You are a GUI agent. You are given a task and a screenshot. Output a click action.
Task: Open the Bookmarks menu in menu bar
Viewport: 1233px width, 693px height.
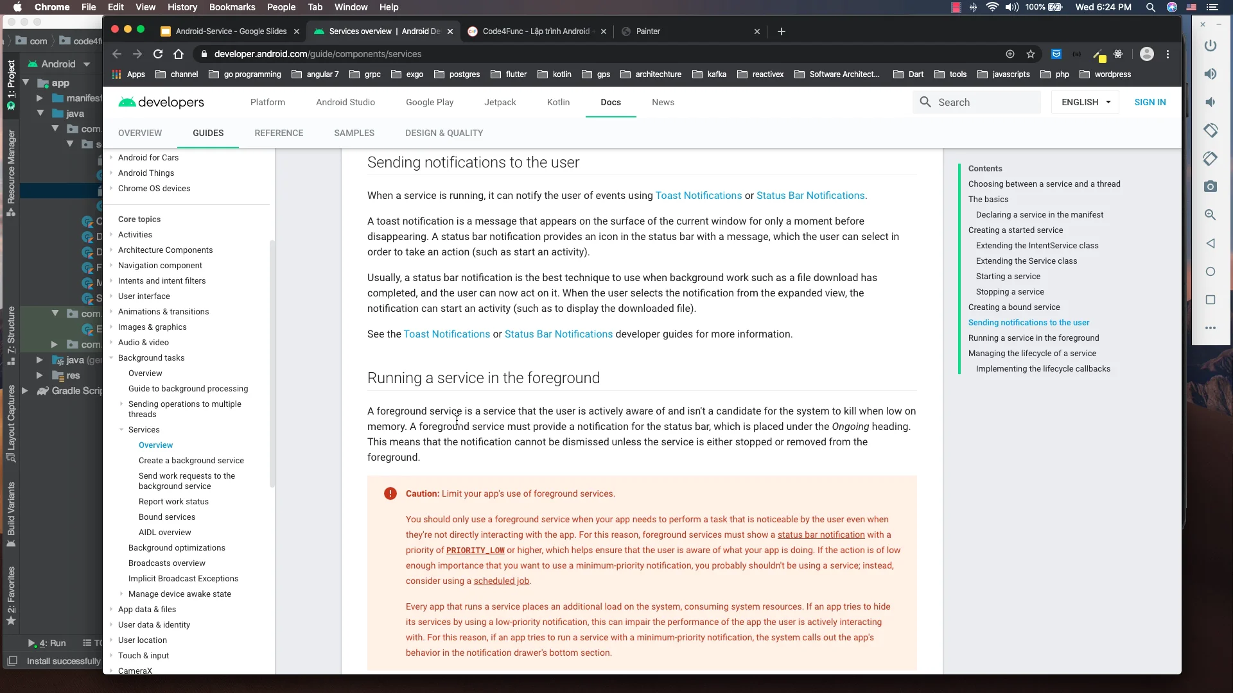[x=232, y=7]
